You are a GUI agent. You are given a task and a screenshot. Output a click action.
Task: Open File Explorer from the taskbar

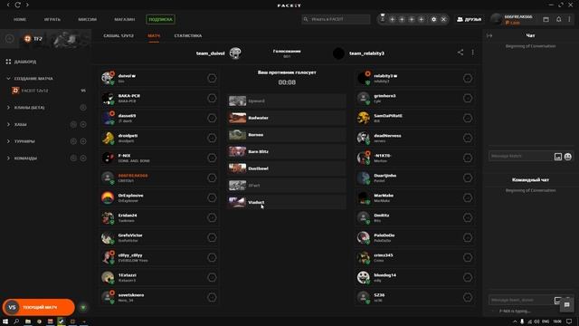[28, 321]
